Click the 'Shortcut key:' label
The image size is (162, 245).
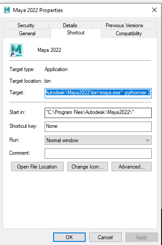pos(23,126)
